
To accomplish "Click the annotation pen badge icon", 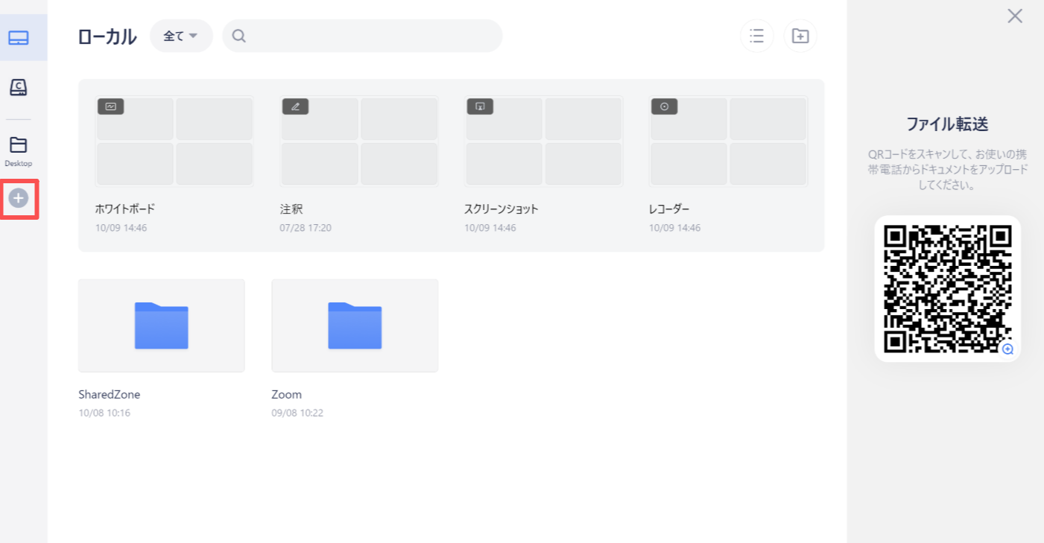I will pyautogui.click(x=296, y=107).
